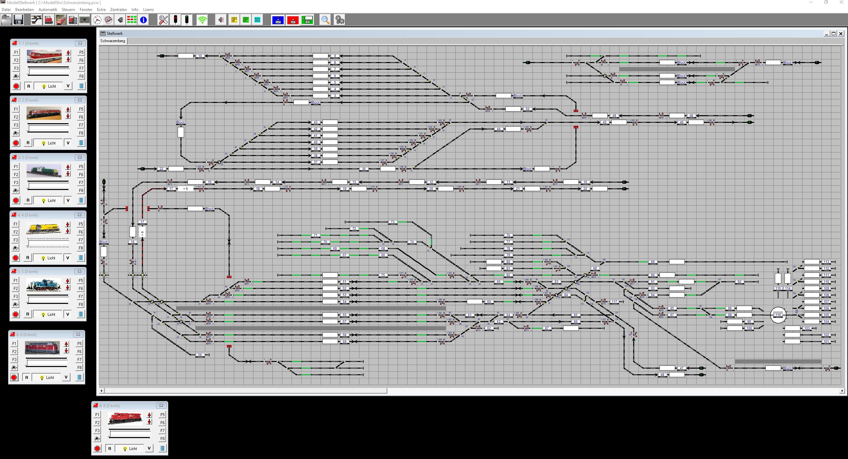Click the speed slider in loco 5 panel
Screen dimensions: 848x459
(x=48, y=300)
